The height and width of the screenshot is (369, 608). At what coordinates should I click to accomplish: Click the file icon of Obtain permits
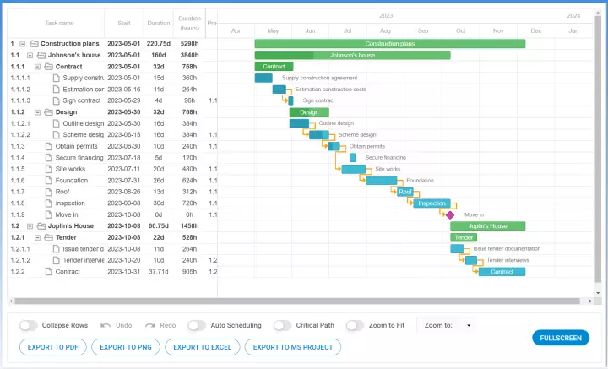click(48, 146)
